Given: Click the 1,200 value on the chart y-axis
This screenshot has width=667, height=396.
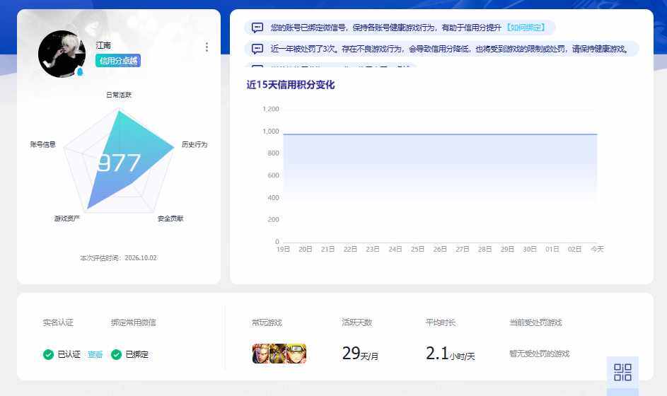Looking at the screenshot, I should coord(271,110).
